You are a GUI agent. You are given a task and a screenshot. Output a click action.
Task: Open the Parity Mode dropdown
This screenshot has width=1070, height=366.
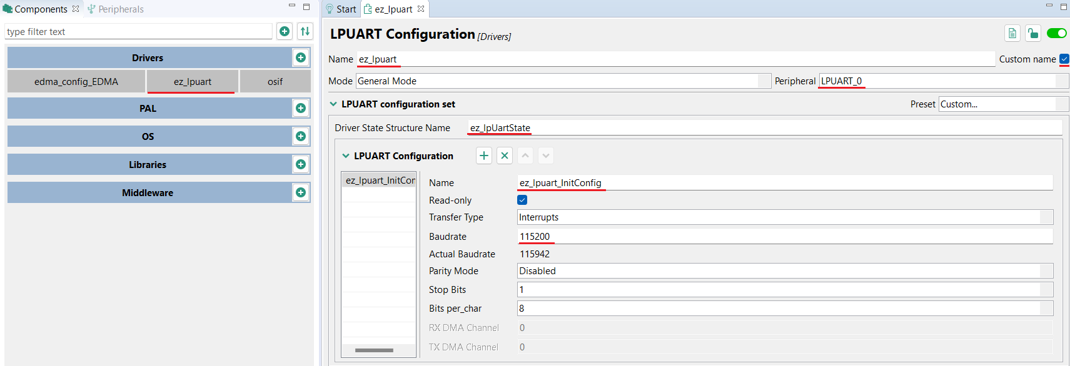785,271
